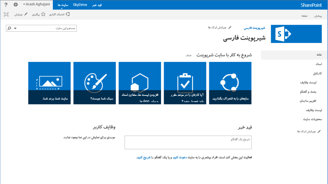Open the add lists and apps tile
The image size is (328, 184).
pyautogui.click(x=140, y=83)
